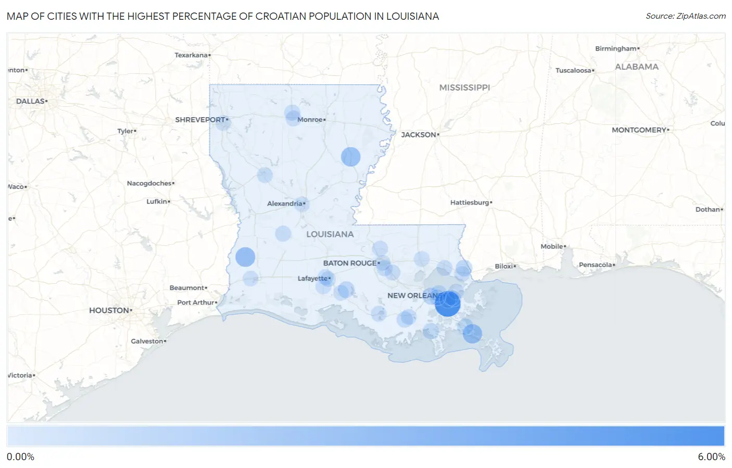Click the Port Arthur city label
Image resolution: width=732 pixels, height=468 pixels.
[x=196, y=302]
